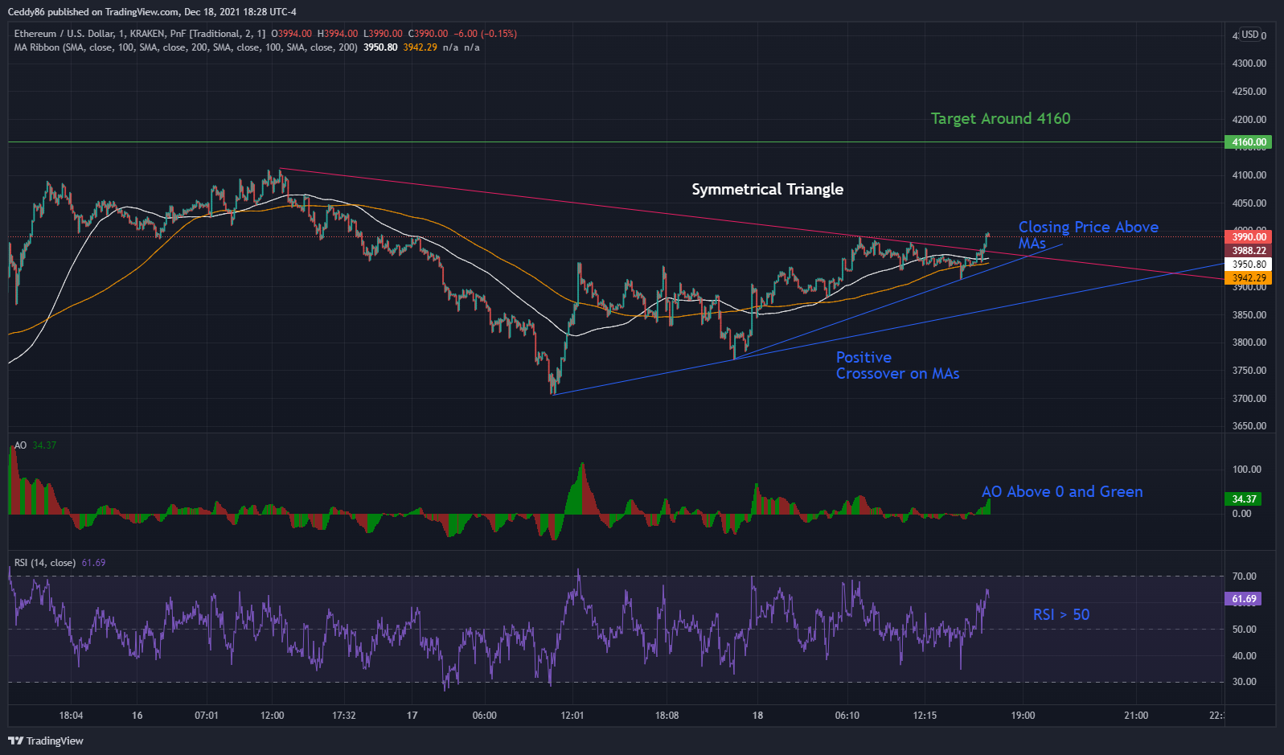The height and width of the screenshot is (755, 1284).
Task: Click the date label 17 on the time axis
Action: 412,716
